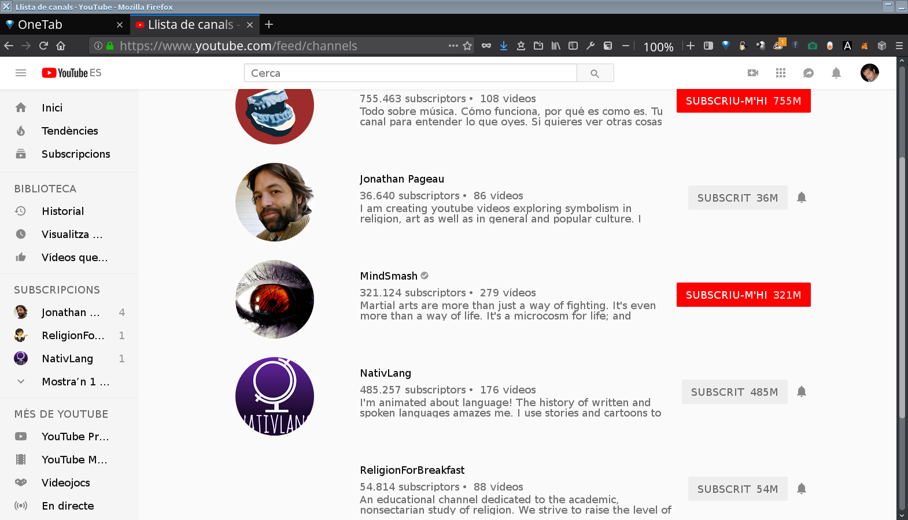
Task: Open the YouTube hamburger guide menu
Action: click(21, 73)
